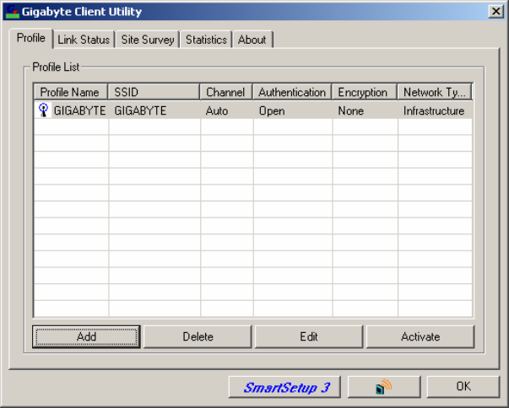Launch SmartSetup 3
509x408 pixels.
[284, 387]
